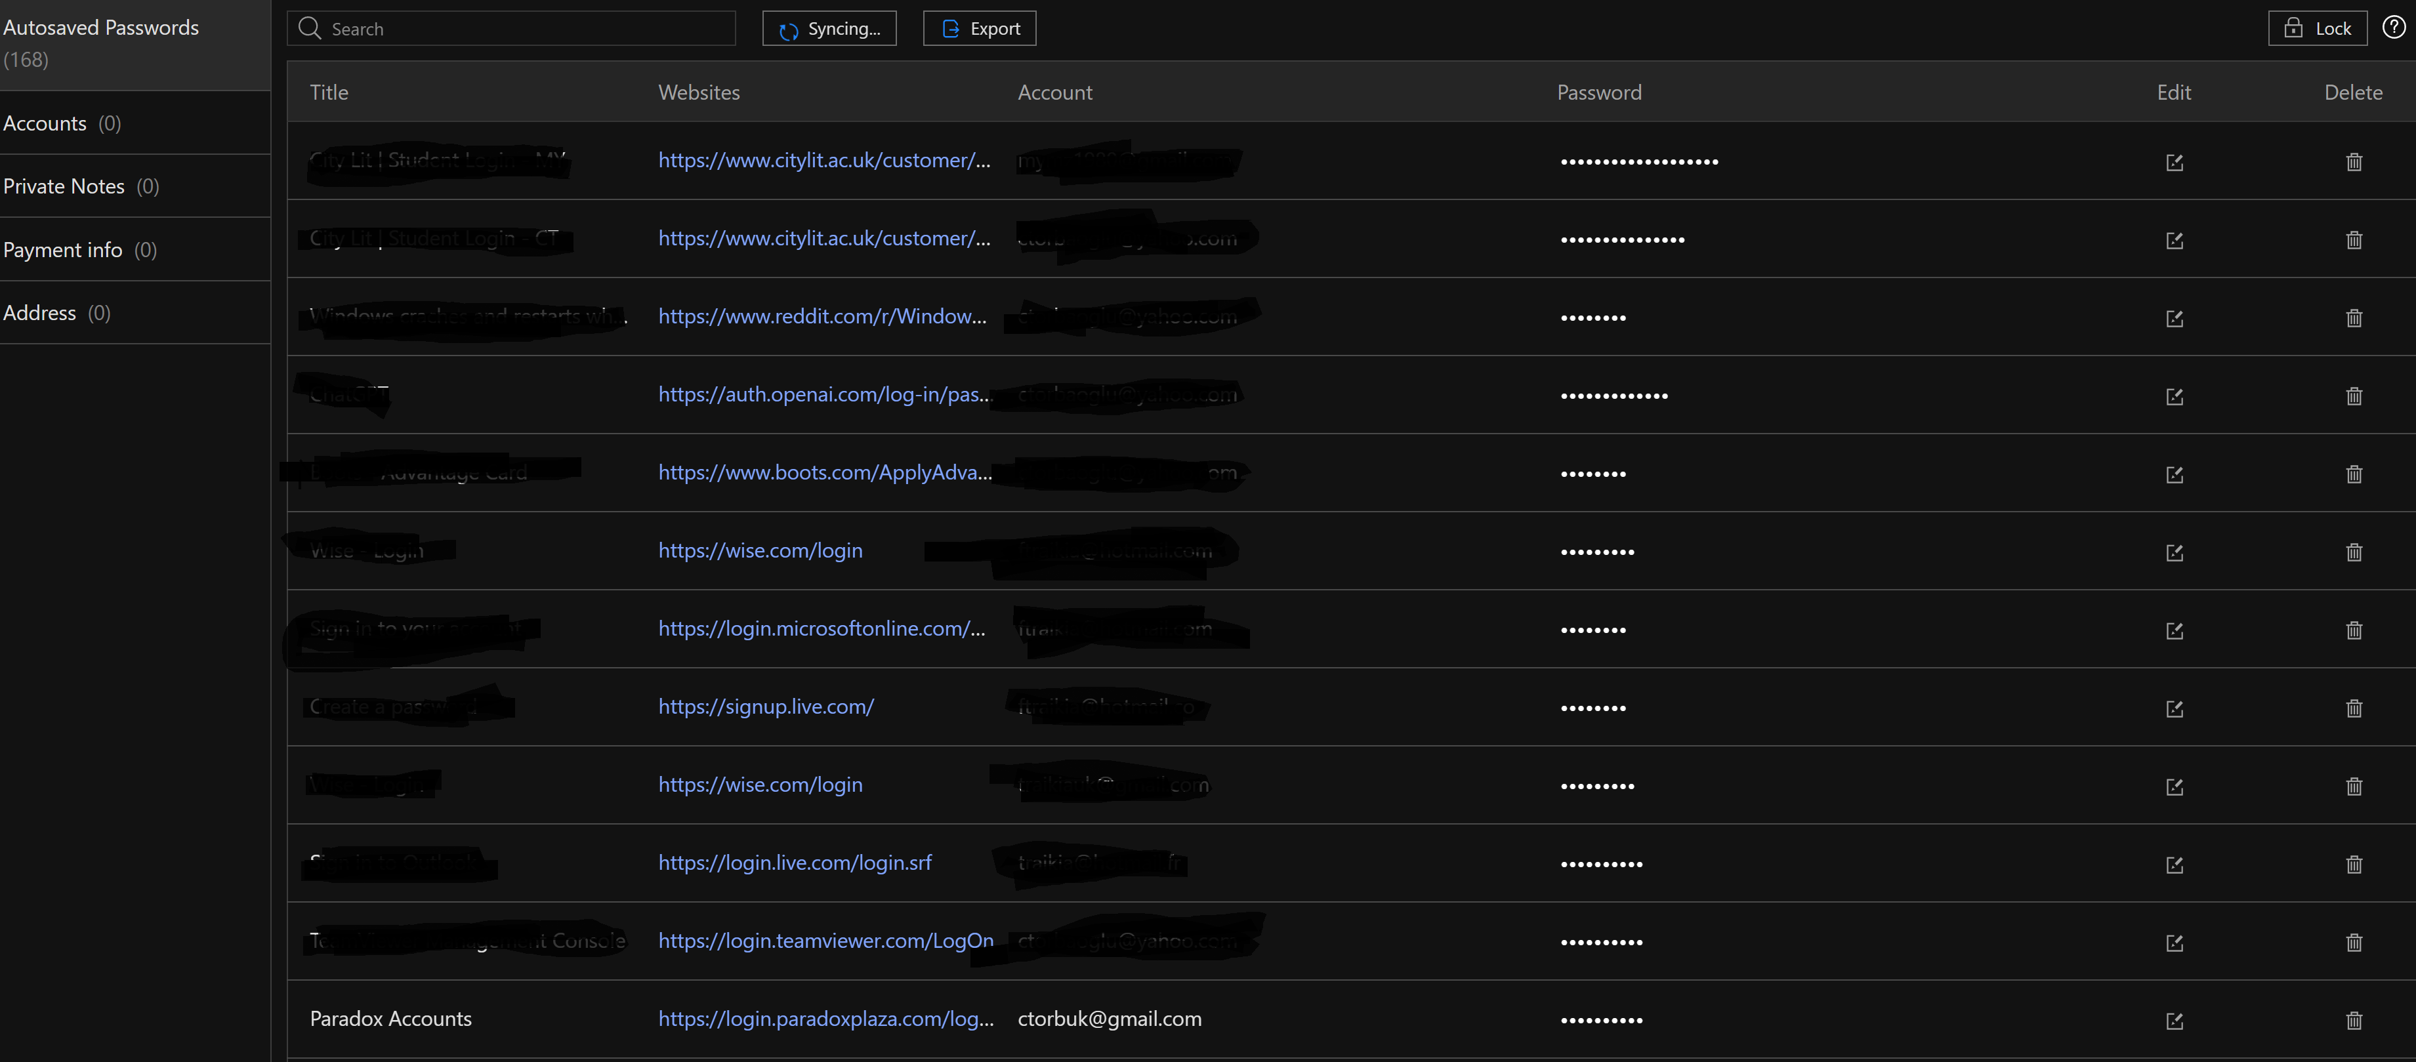Open the Accounts (0) category
The image size is (2416, 1062).
coord(135,123)
